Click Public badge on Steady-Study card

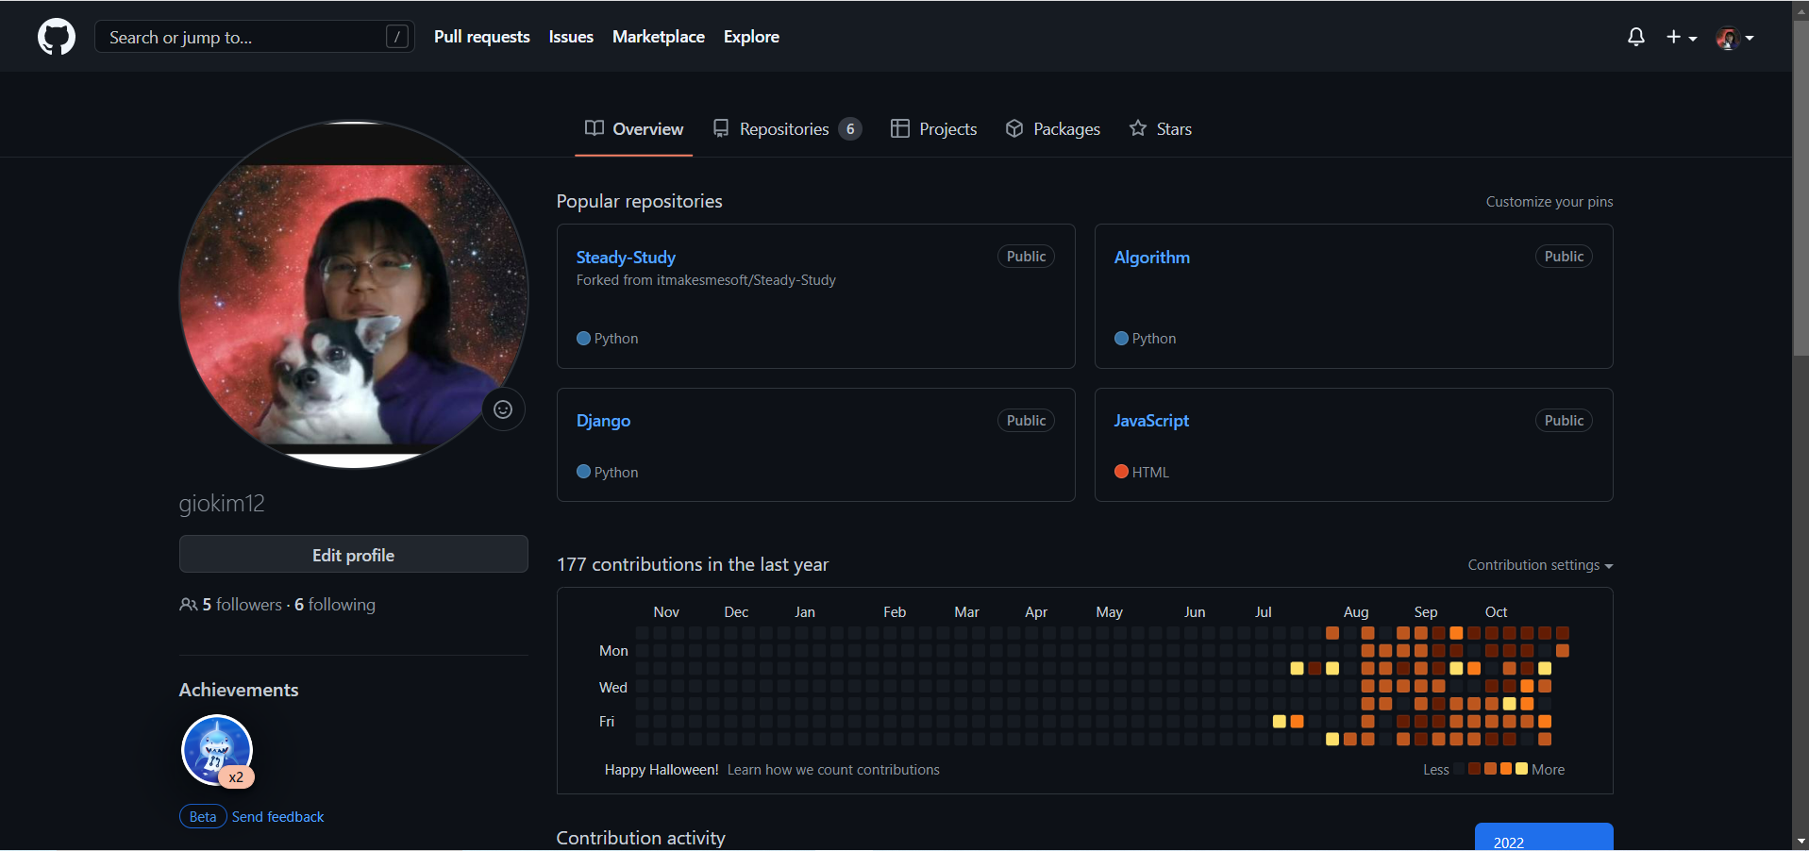[1026, 257]
